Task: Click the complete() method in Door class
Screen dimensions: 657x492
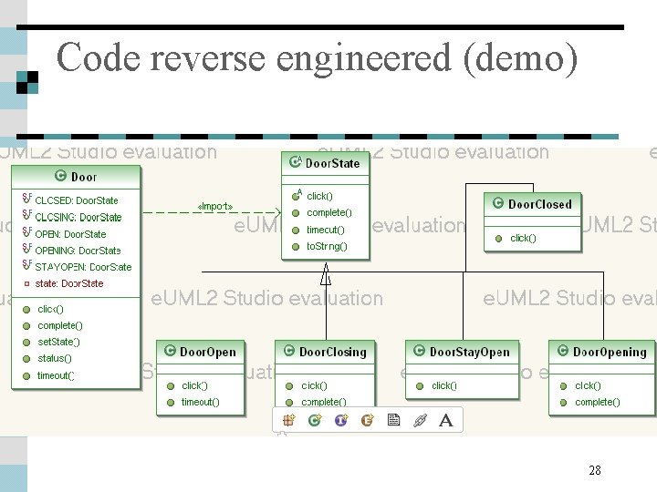Action: coord(53,325)
